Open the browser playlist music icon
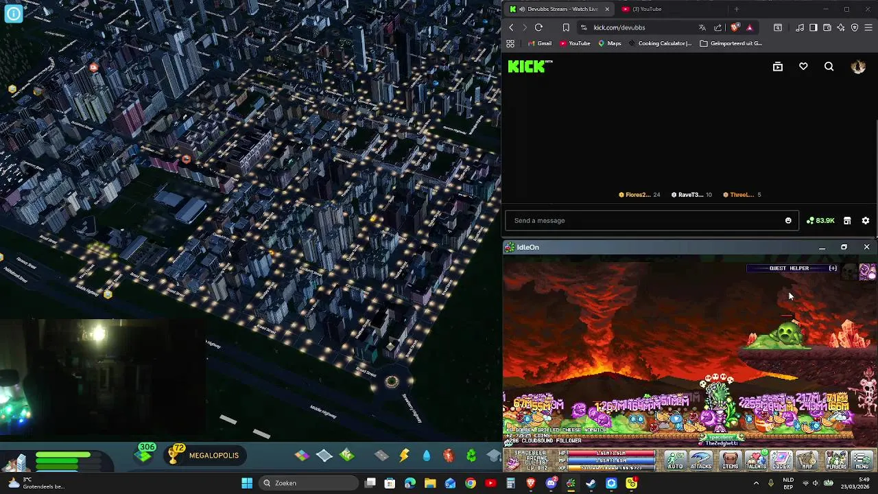878x494 pixels. pos(800,27)
